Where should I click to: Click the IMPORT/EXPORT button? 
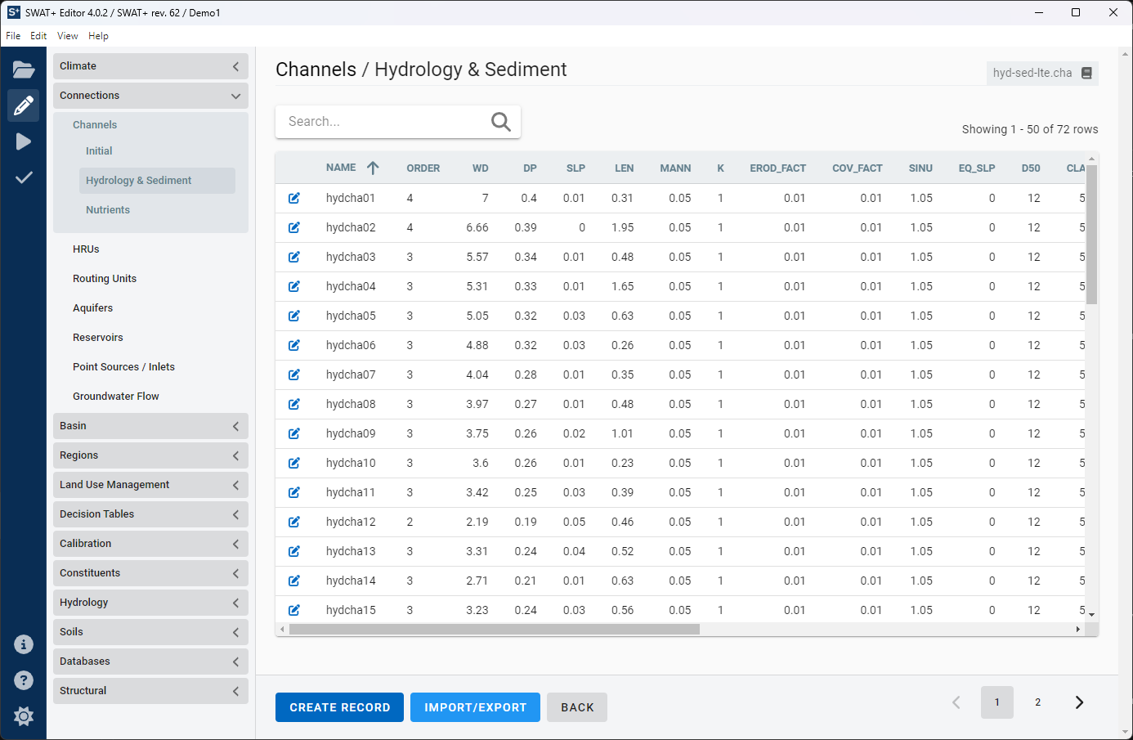475,707
